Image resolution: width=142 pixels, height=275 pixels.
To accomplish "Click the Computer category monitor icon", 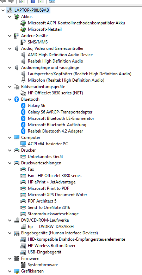I will point(17,137).
